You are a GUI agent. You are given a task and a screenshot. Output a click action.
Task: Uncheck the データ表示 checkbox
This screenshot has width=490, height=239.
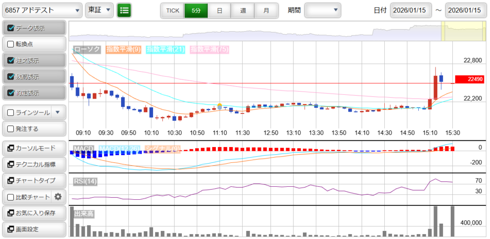[11, 28]
